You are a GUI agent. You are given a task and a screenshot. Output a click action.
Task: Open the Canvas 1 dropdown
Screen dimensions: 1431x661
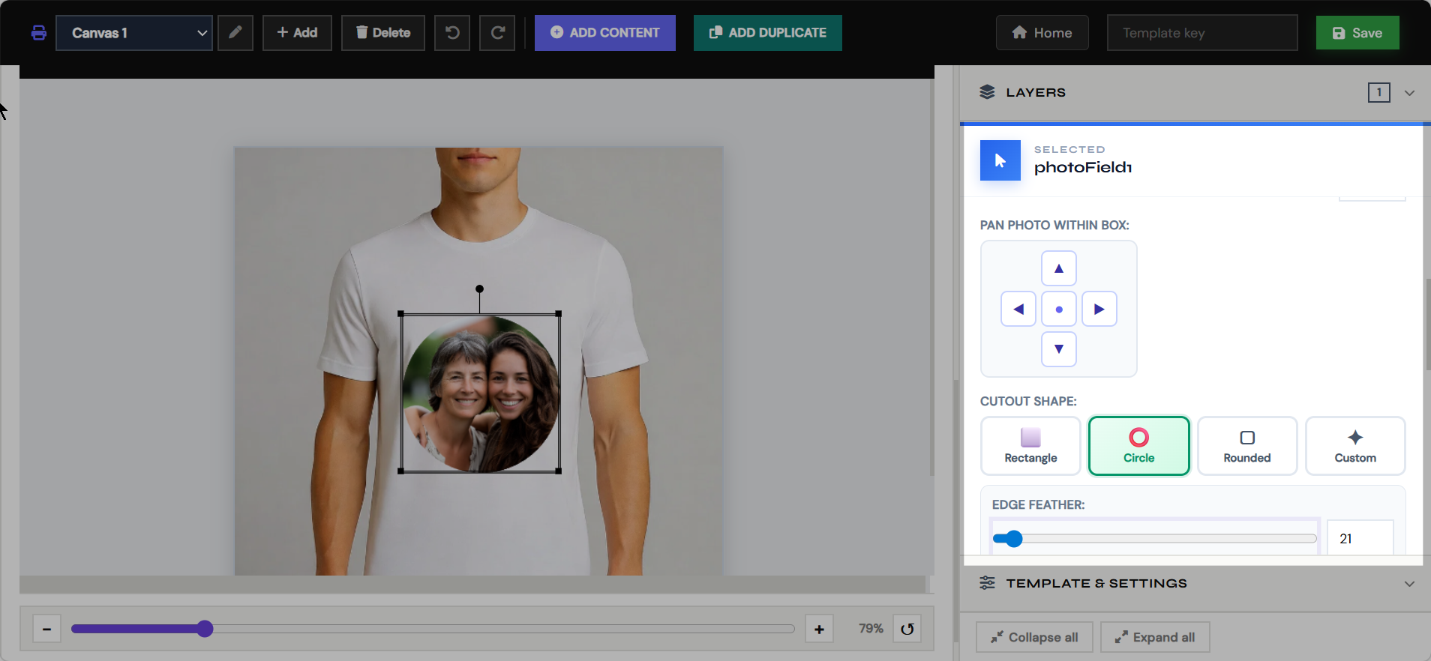(x=134, y=33)
